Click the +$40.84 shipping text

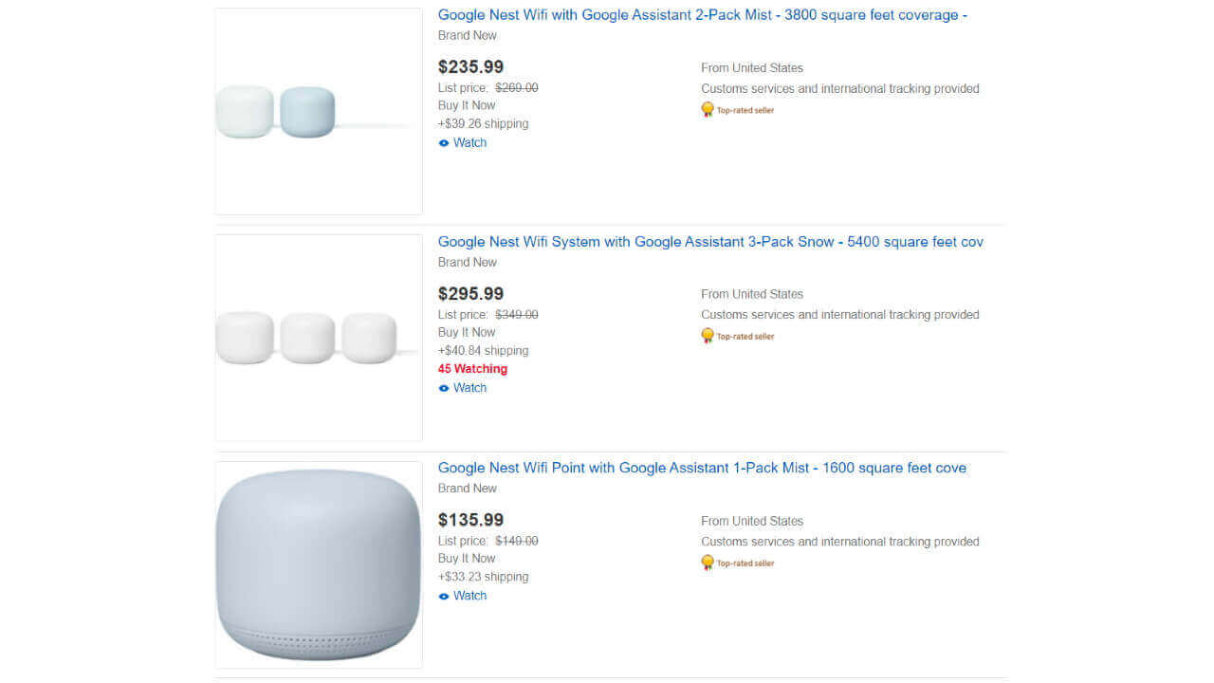click(x=483, y=351)
